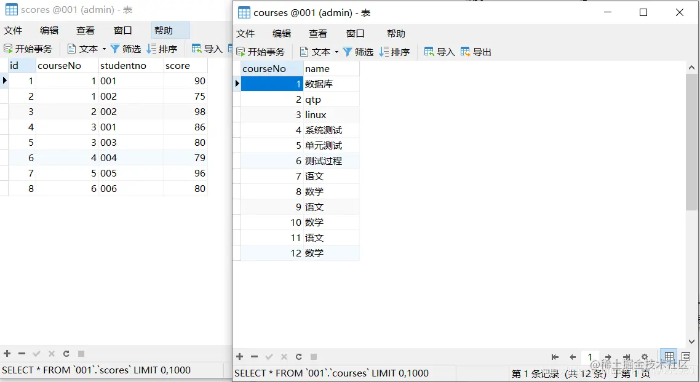The image size is (700, 382).
Task: Open the 筛选 filter in scores window
Action: pos(125,49)
